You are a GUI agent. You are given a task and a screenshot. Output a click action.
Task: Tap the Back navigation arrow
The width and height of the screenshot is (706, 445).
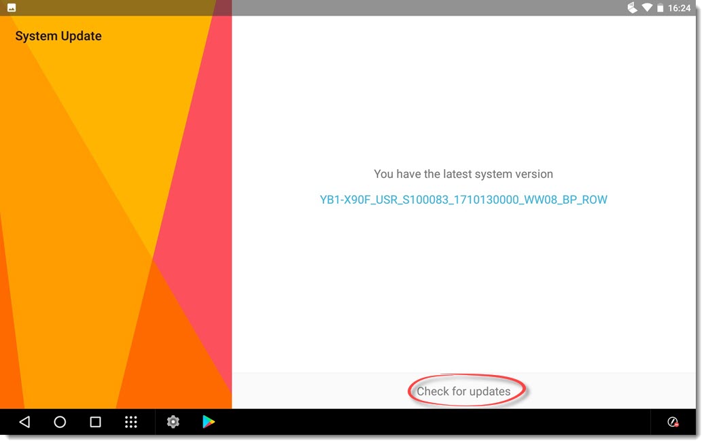pyautogui.click(x=24, y=422)
